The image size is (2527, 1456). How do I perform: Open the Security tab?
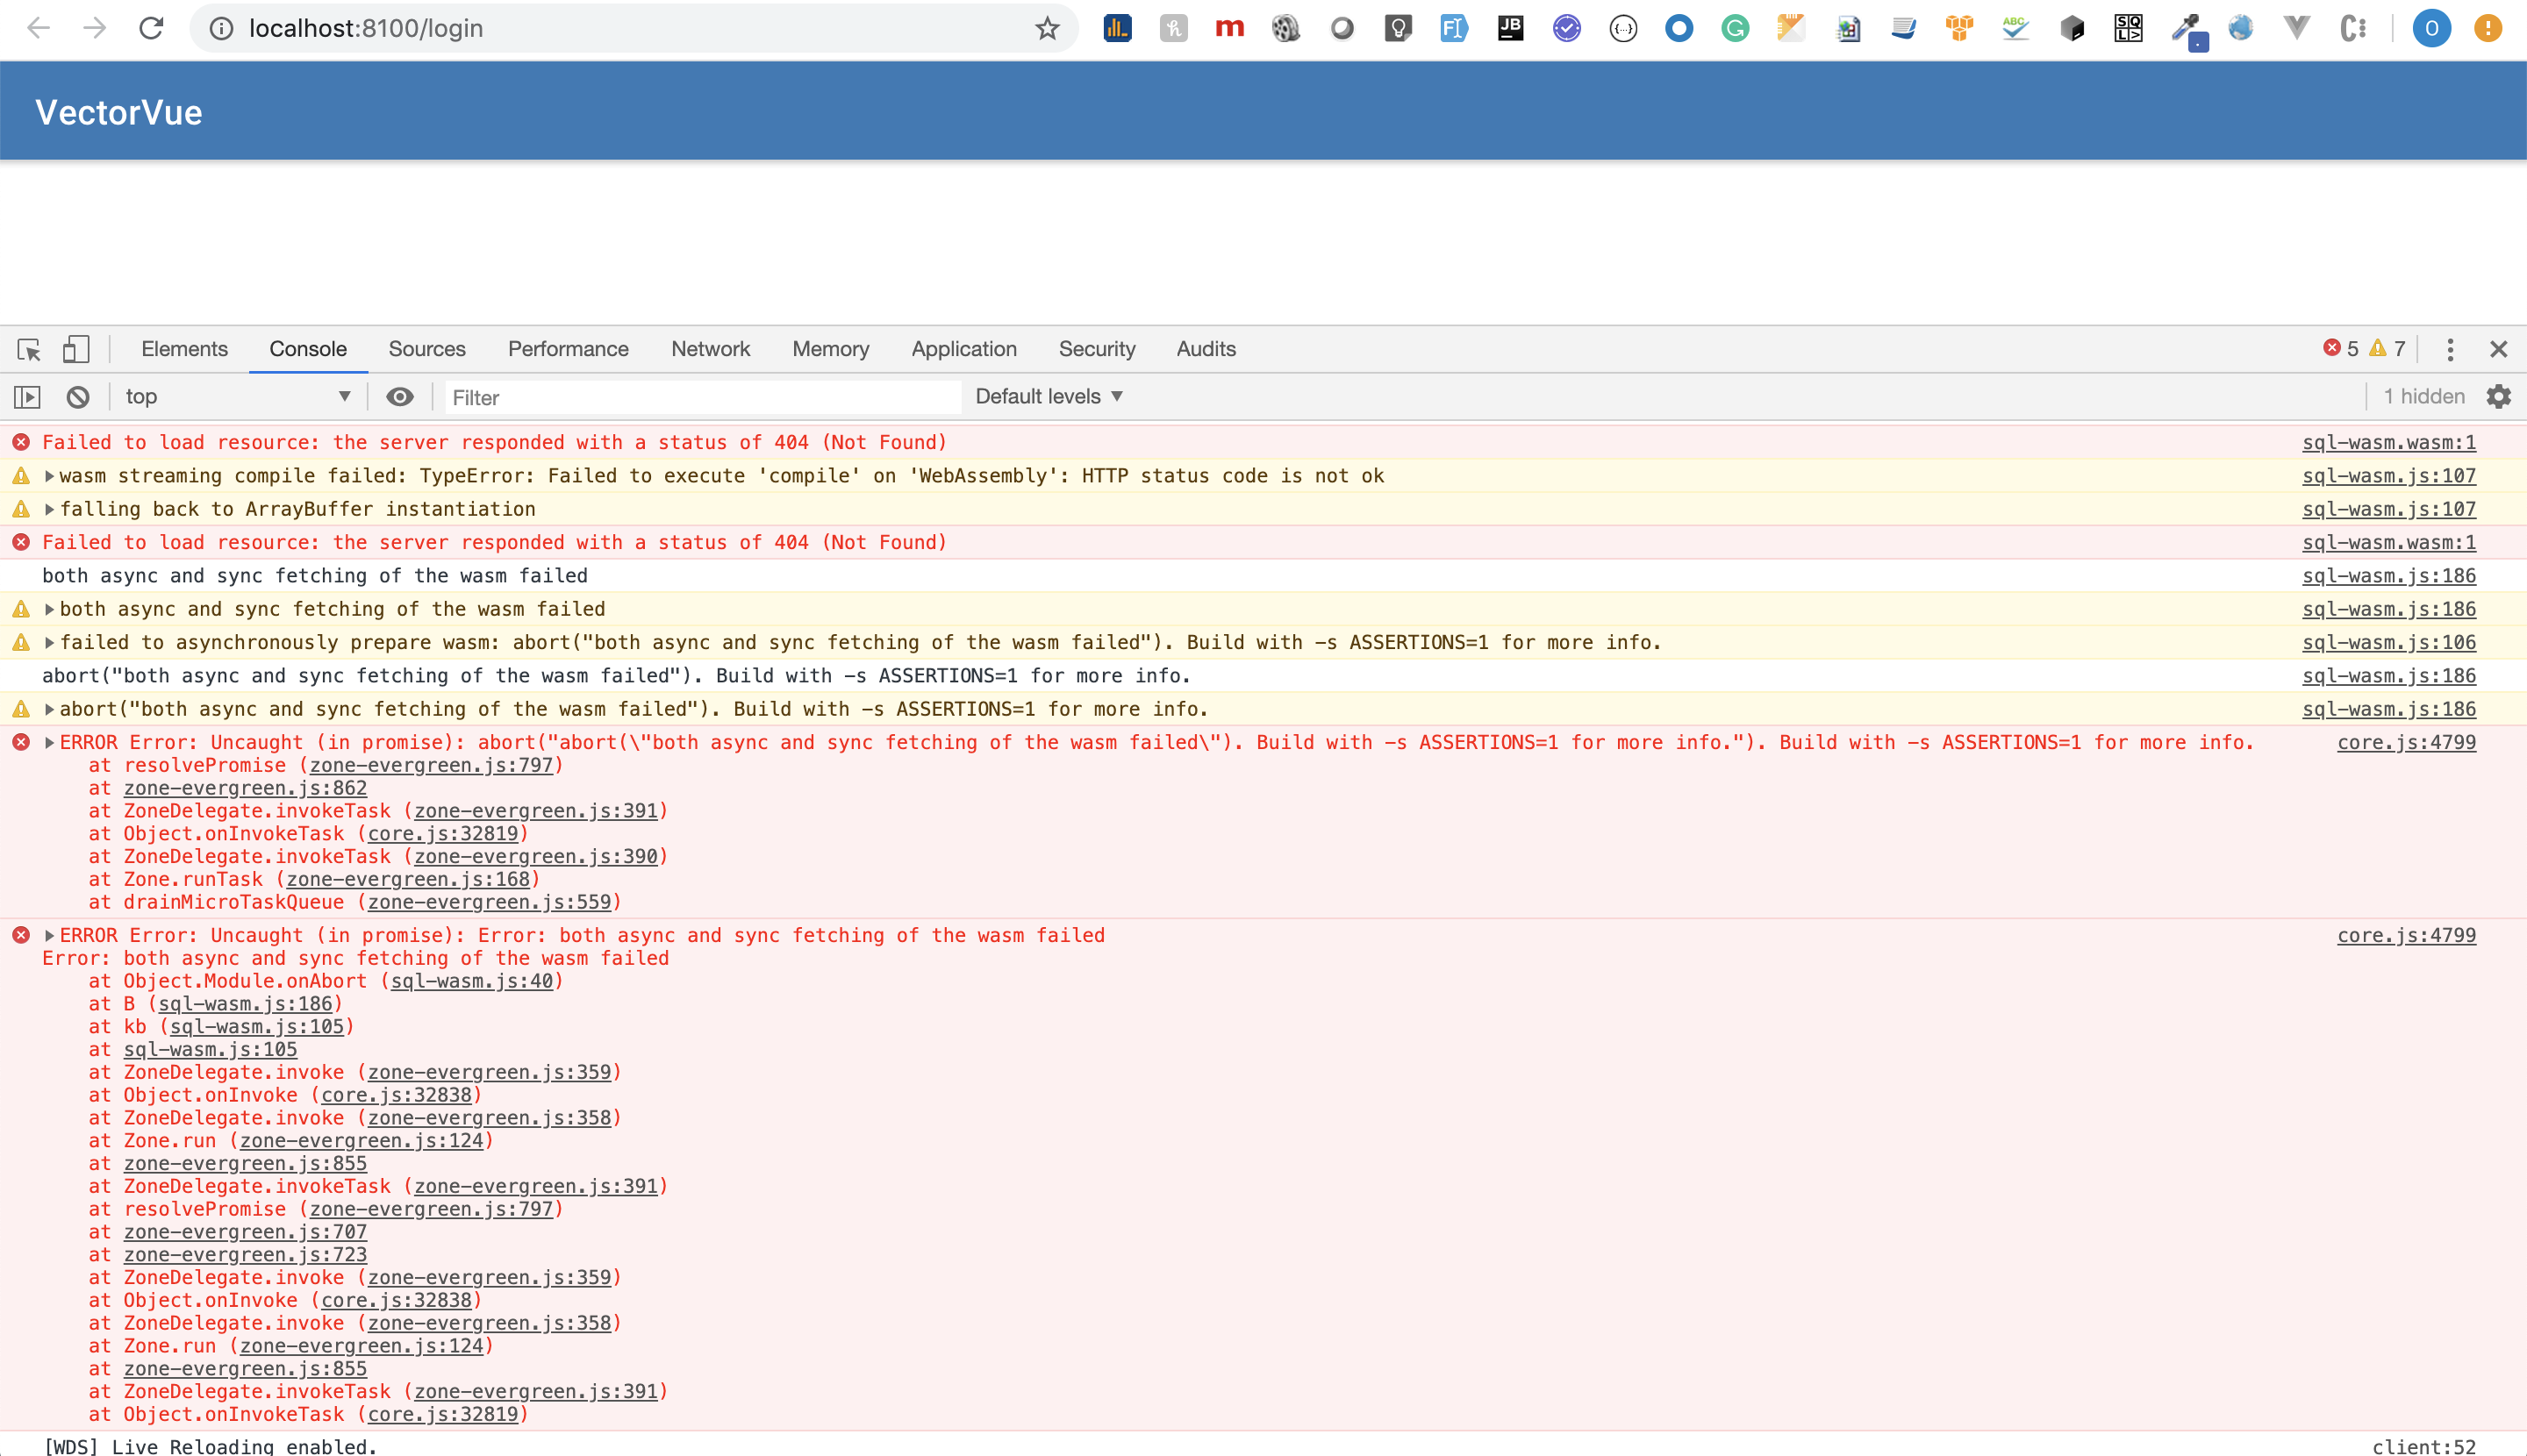(x=1097, y=349)
